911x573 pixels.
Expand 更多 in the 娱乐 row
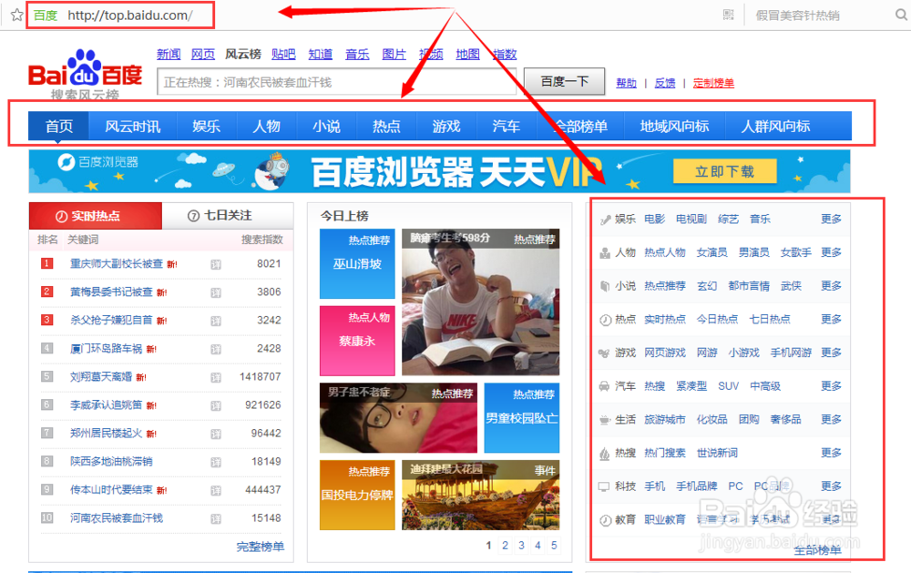[x=831, y=219]
